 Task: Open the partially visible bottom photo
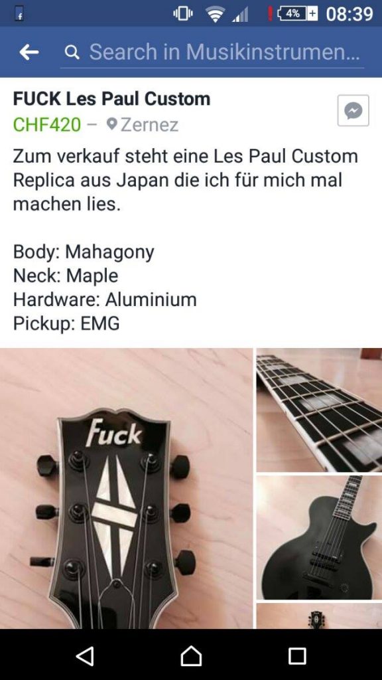[319, 616]
